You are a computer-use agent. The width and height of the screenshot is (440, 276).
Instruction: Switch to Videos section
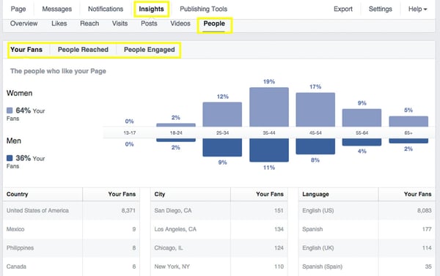(x=180, y=23)
